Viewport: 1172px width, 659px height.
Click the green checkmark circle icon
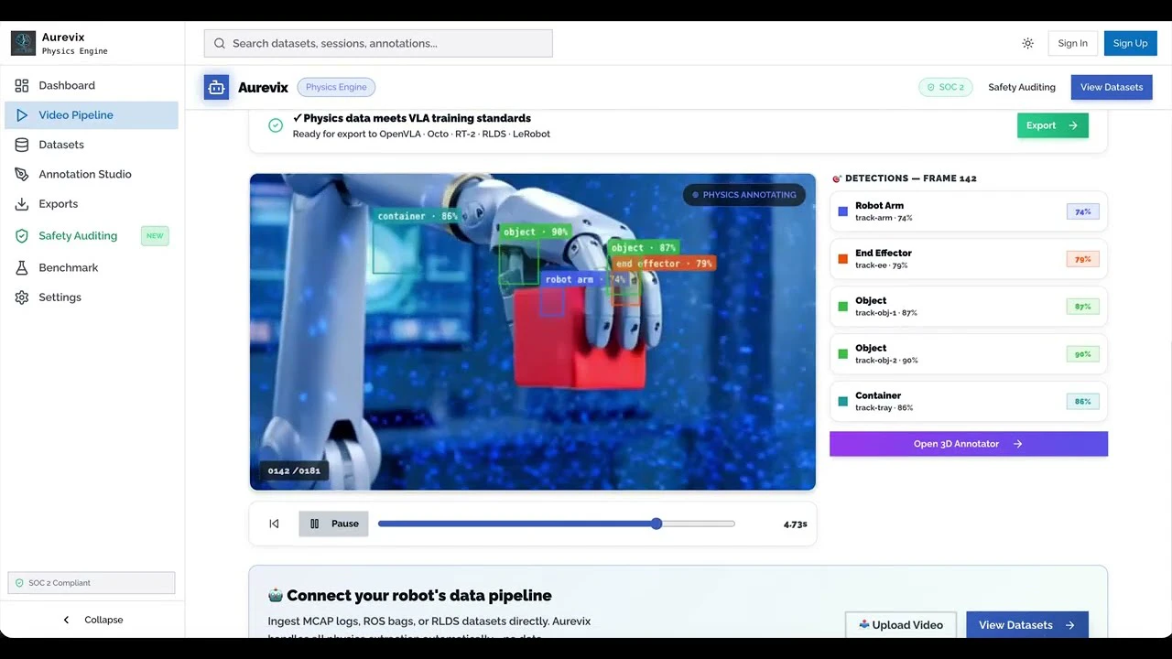[x=276, y=125]
